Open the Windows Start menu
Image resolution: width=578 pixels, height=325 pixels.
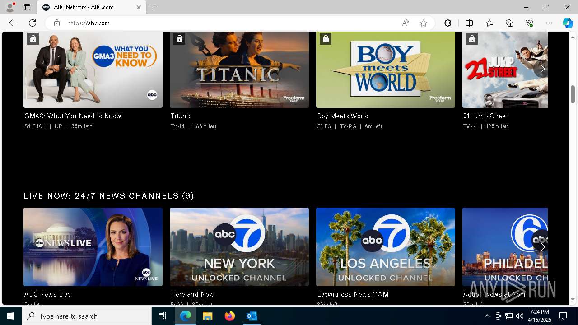(x=11, y=316)
